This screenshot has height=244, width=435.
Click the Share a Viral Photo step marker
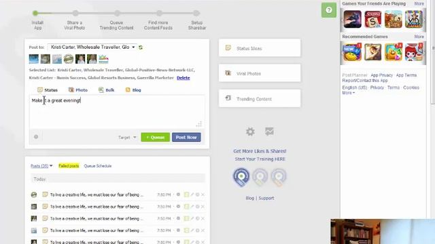[x=75, y=13]
